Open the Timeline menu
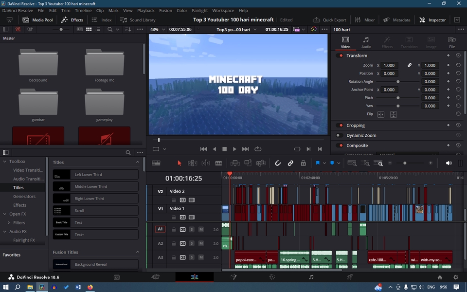The width and height of the screenshot is (467, 292). 83,10
